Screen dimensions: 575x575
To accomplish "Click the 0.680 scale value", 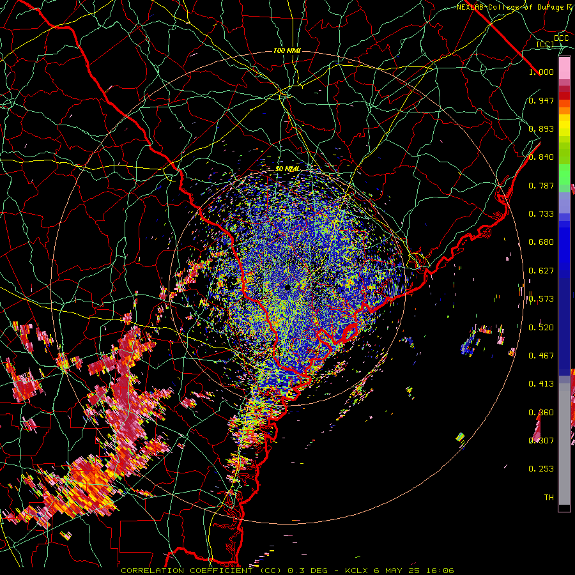I will pyautogui.click(x=541, y=242).
